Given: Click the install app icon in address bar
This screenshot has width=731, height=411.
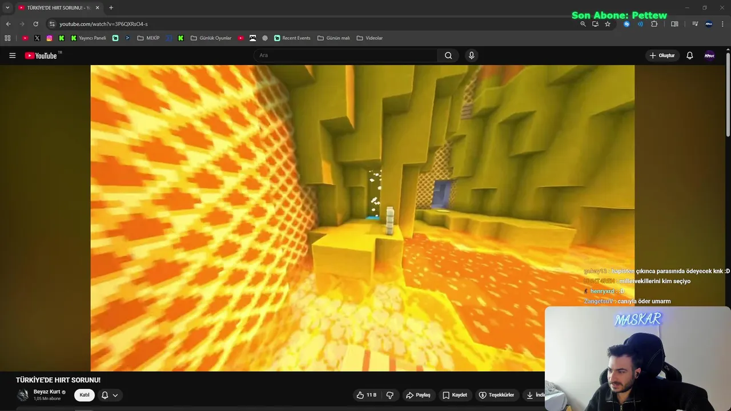Looking at the screenshot, I should (595, 24).
